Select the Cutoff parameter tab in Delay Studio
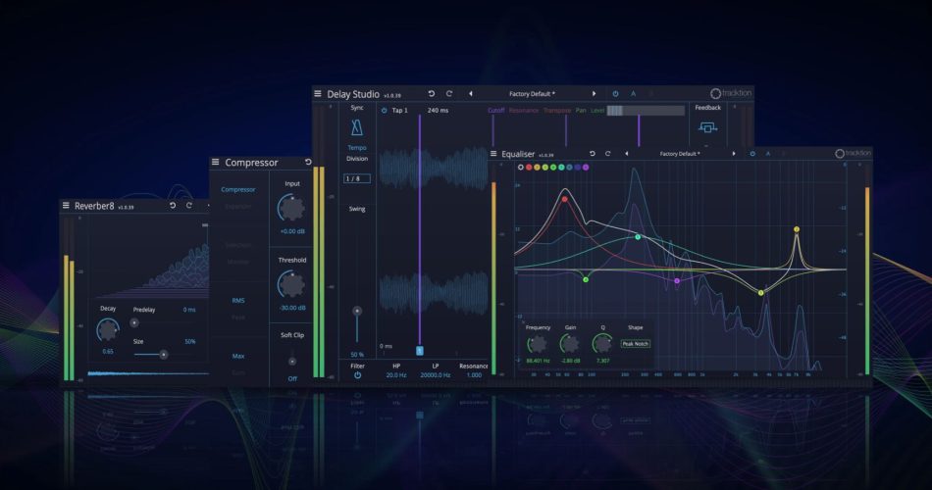The width and height of the screenshot is (932, 490). 496,111
